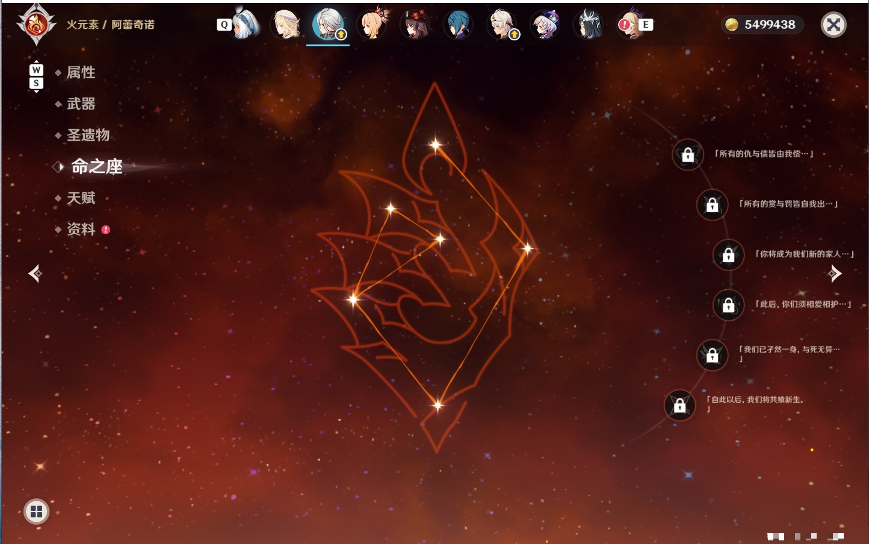Open constellation 「所有的赏与罚皆自我出…」
869x544 pixels.
point(788,204)
